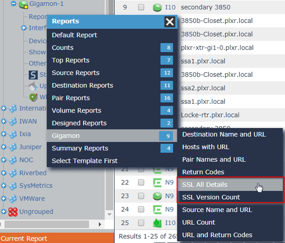Collapse the Gigamon-1 tree node
This screenshot has width=285, height=243.
coord(13,3)
